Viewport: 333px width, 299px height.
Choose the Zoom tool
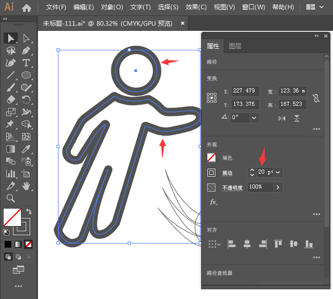[11, 198]
